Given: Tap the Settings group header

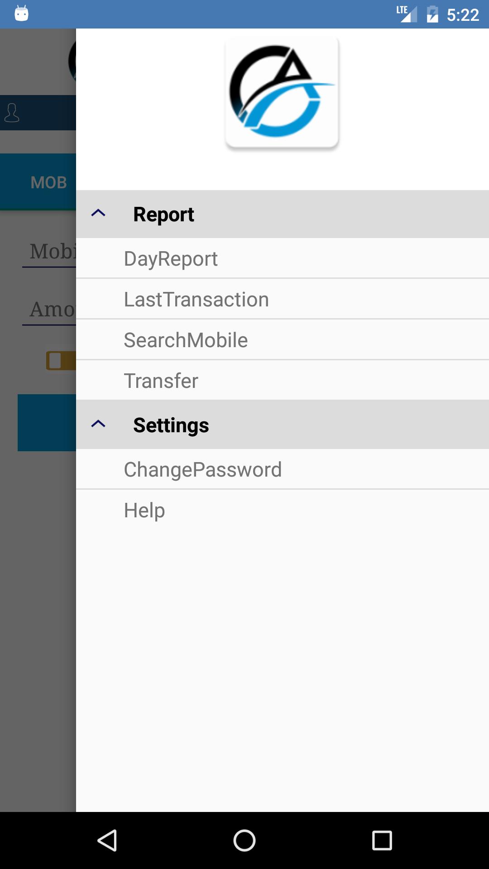Looking at the screenshot, I should pos(171,425).
